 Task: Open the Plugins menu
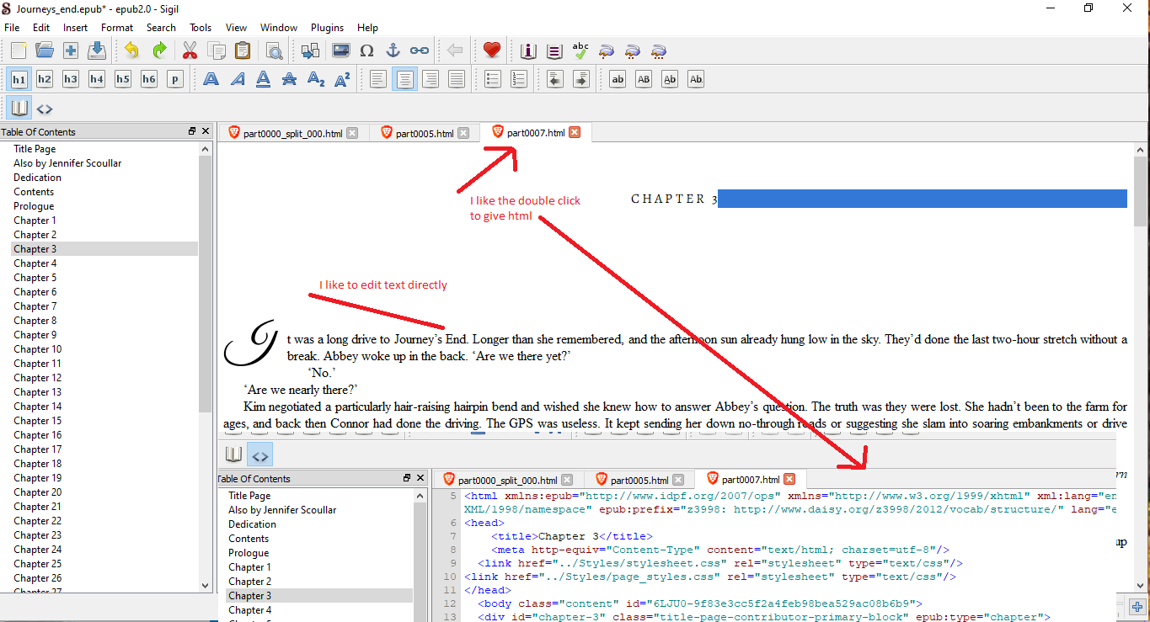[x=327, y=28]
